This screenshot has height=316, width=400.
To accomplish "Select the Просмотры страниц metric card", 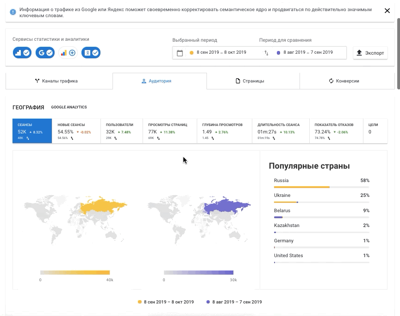I will pos(170,131).
